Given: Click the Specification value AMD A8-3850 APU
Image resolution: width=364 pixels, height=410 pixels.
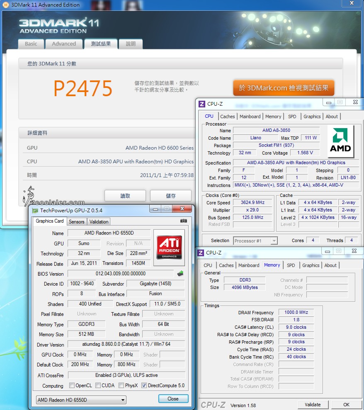Looking at the screenshot, I should pos(296,163).
